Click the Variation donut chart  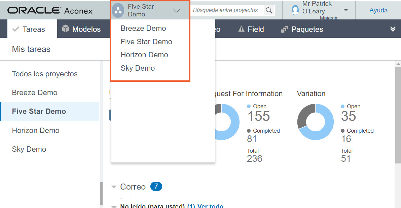point(315,122)
